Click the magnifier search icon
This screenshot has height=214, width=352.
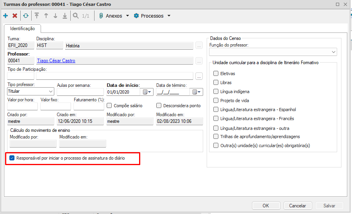pos(75,16)
